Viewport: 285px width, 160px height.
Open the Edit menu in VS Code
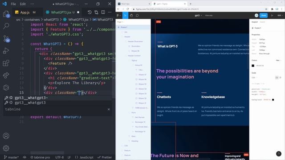click(x=23, y=4)
